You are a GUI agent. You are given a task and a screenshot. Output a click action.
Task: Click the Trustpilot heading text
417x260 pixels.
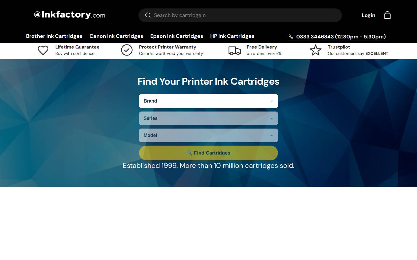pyautogui.click(x=339, y=47)
